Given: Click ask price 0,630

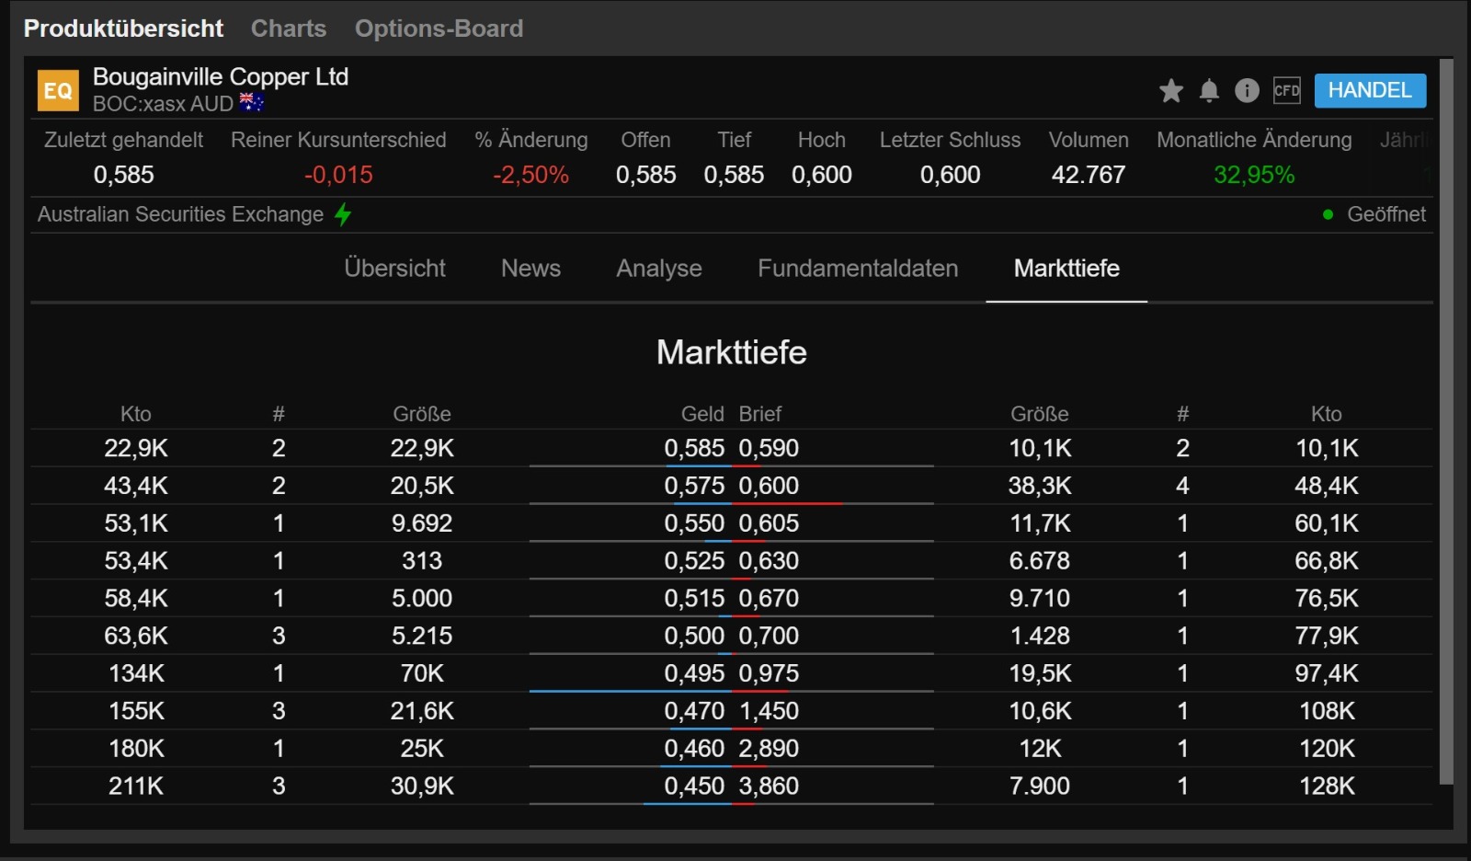Looking at the screenshot, I should pos(769,561).
